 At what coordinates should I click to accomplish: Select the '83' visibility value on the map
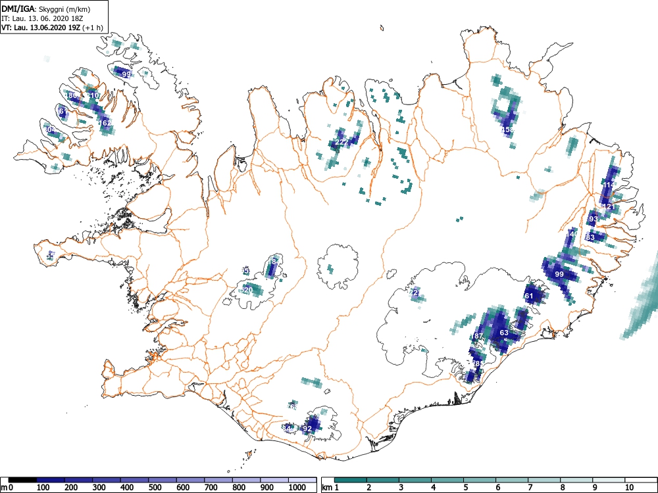(x=590, y=238)
